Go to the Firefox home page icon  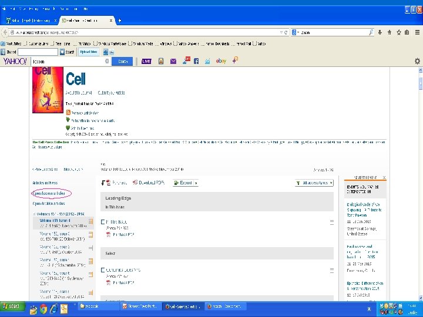click(x=390, y=32)
